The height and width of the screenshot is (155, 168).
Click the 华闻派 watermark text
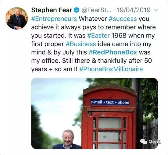[x=155, y=142]
